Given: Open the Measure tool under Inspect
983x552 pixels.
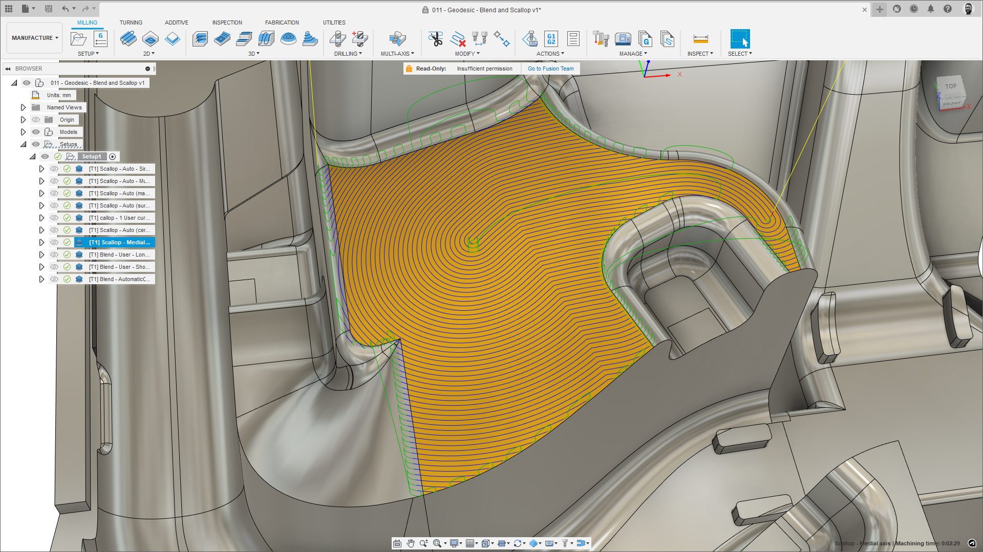Looking at the screenshot, I should pyautogui.click(x=700, y=39).
